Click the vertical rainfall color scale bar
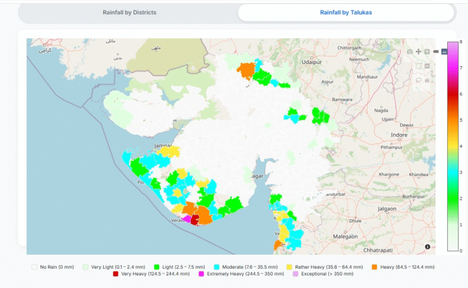 pyautogui.click(x=452, y=146)
